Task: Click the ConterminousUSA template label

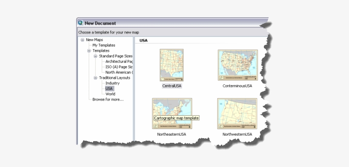Action: tap(237, 86)
